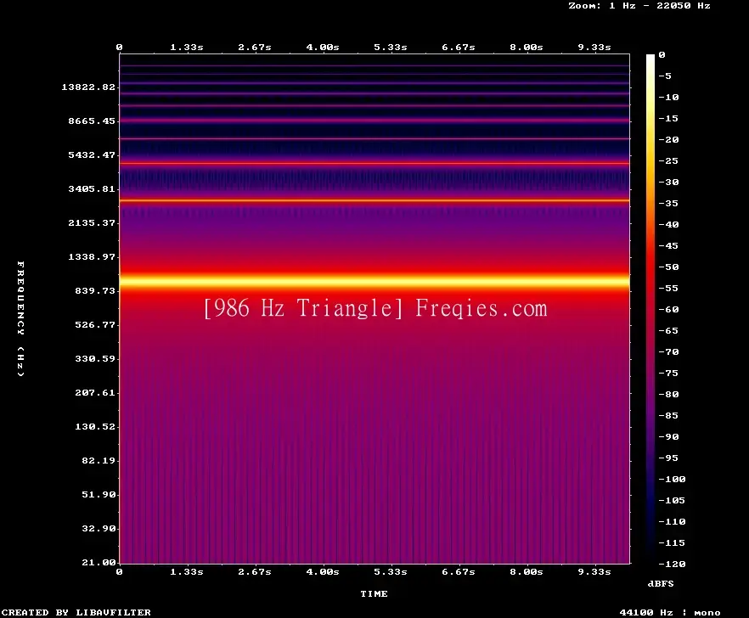Select the 8665.45 frequency axis label
749x618 pixels.
coord(92,121)
